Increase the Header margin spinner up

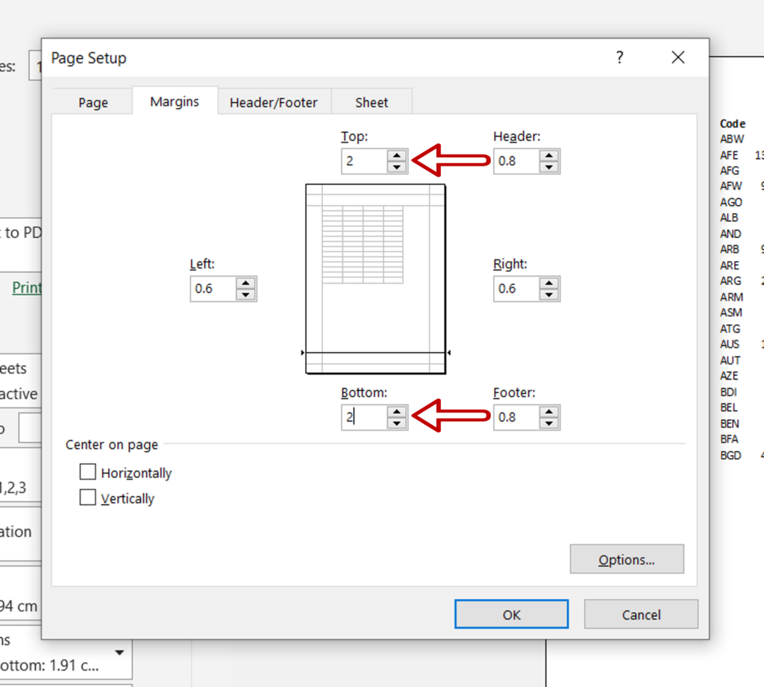[x=548, y=156]
